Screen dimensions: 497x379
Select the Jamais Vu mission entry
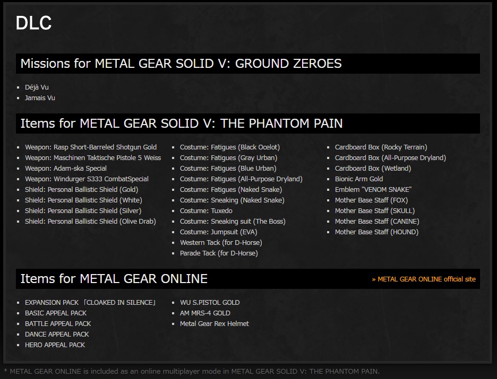click(40, 98)
